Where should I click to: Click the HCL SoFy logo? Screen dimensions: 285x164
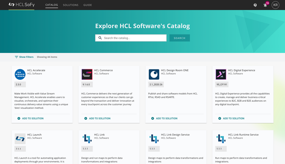[22, 5]
